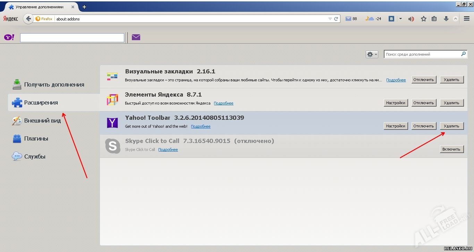
Task: Open Подробнее link for Элементы Яндекса
Action: pyautogui.click(x=223, y=103)
